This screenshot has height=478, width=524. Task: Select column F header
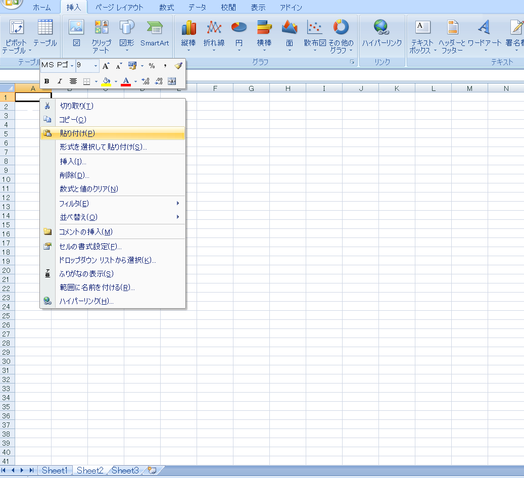point(215,88)
